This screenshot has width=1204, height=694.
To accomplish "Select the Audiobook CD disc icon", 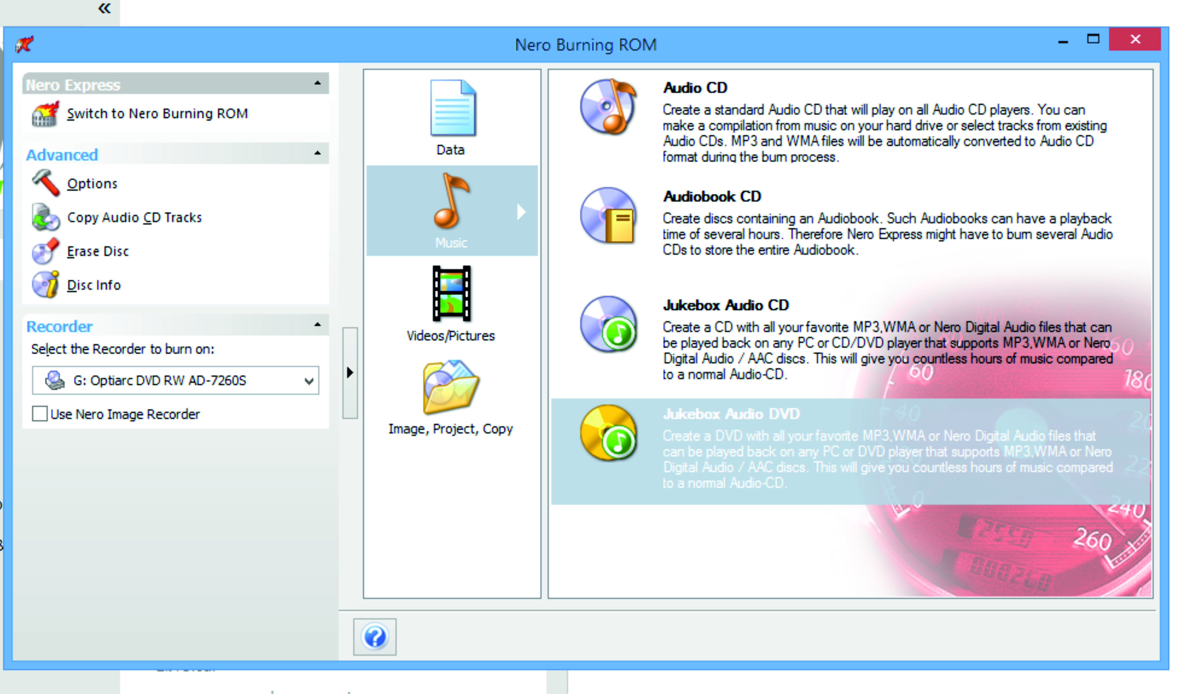I will click(608, 215).
